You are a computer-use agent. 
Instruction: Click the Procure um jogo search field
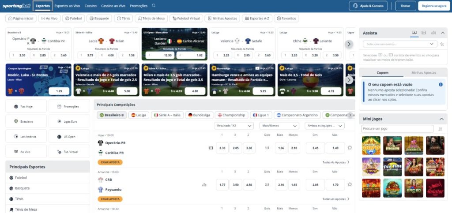397,129
